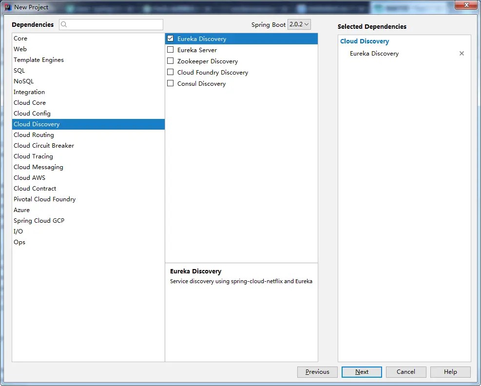Select the Web dependency category

pyautogui.click(x=20, y=49)
